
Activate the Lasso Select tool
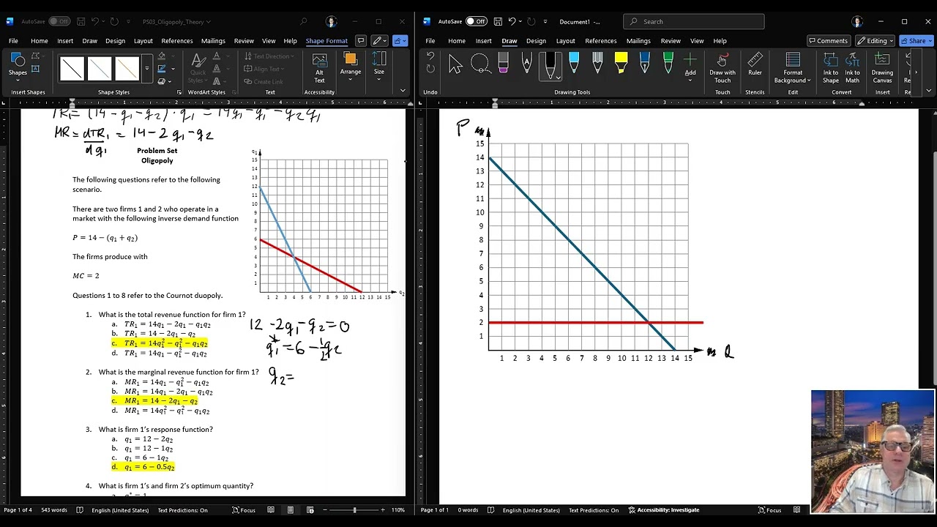click(480, 64)
